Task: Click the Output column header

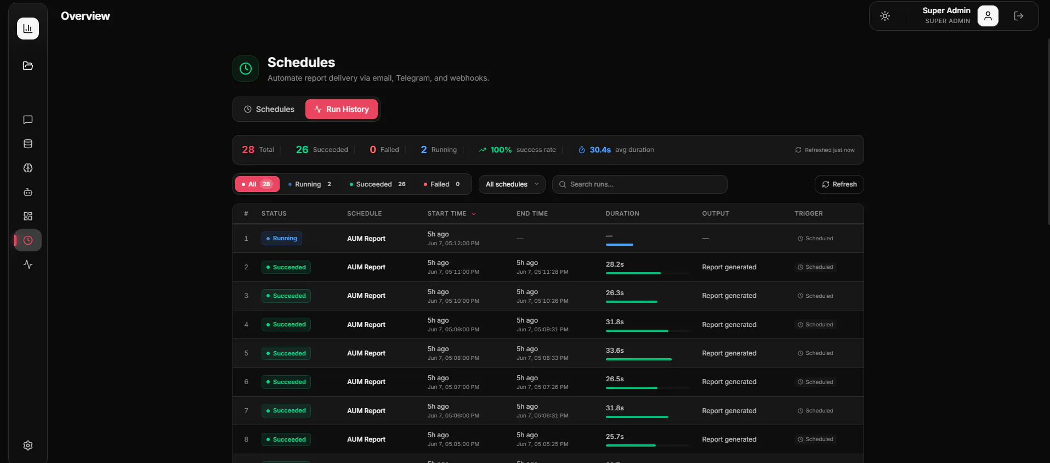Action: 716,213
